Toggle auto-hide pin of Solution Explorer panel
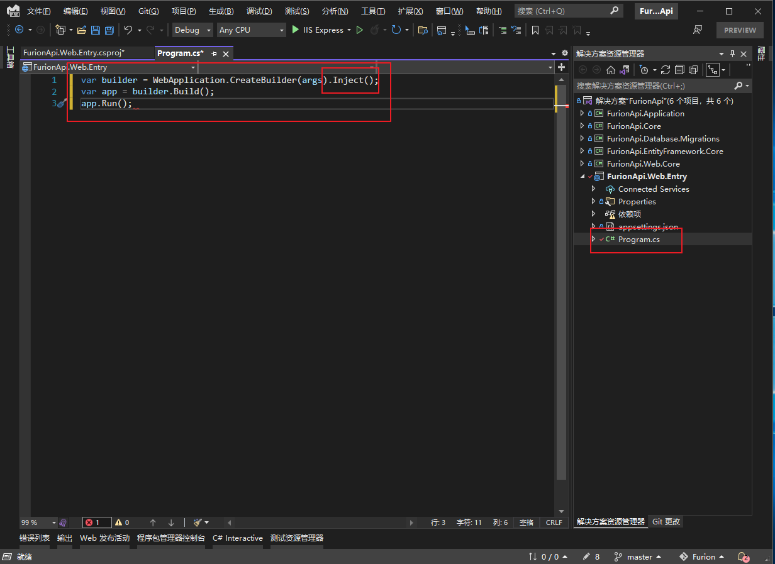The image size is (775, 564). (x=732, y=54)
